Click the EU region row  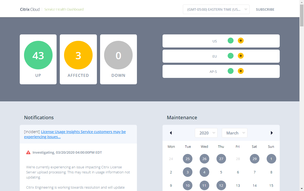[x=221, y=56]
